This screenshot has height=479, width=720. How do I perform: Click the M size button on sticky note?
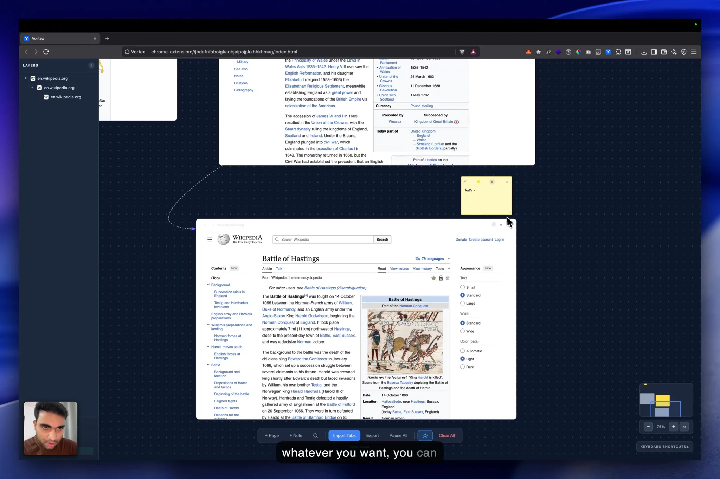coord(492,182)
